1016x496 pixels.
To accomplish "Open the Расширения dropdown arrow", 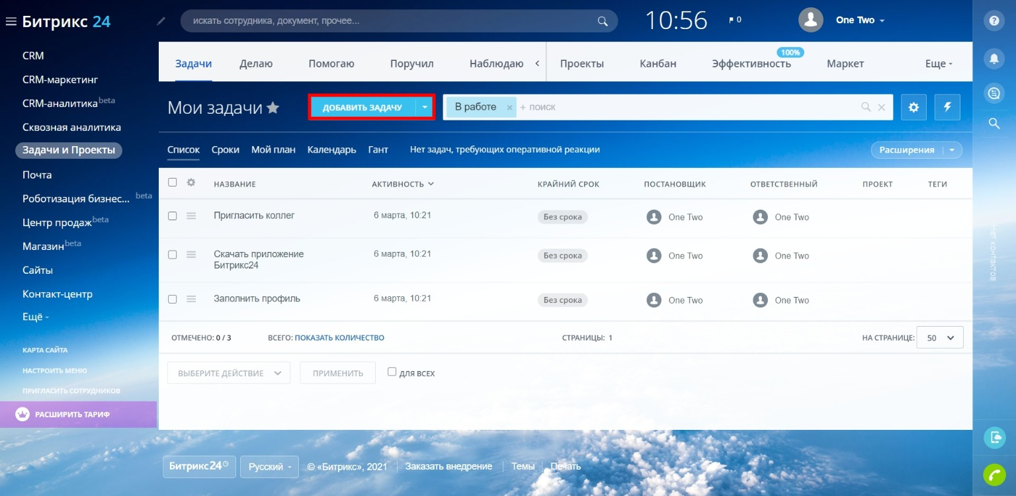I will (x=951, y=150).
